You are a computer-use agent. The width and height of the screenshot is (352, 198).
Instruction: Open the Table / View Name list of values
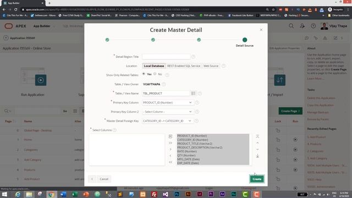tap(193, 94)
